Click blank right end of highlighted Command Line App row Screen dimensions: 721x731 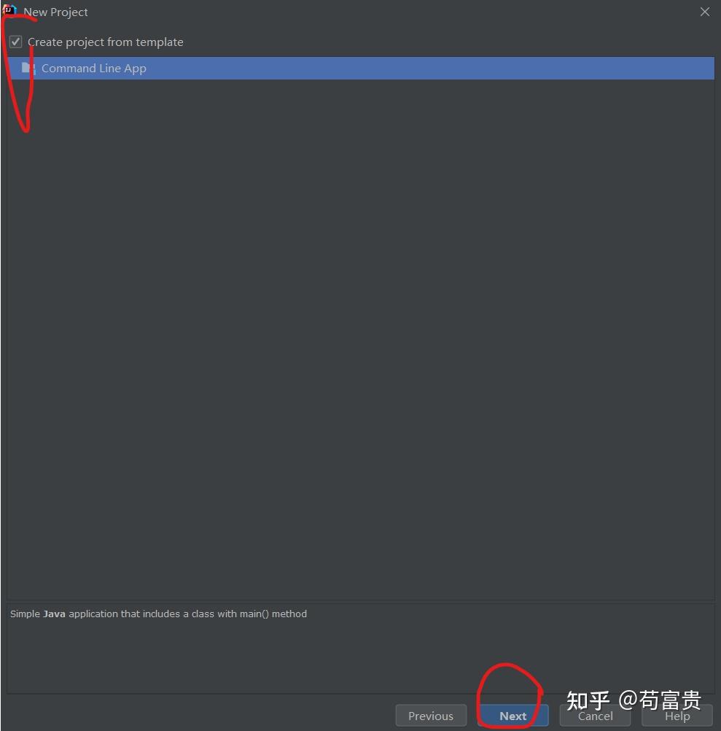pos(559,68)
